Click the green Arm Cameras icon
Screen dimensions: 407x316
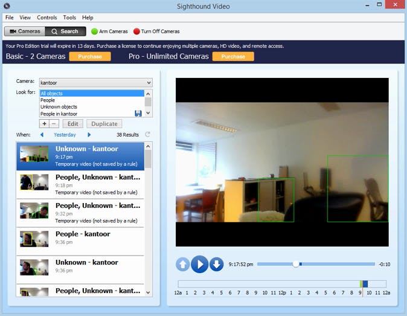coord(94,31)
